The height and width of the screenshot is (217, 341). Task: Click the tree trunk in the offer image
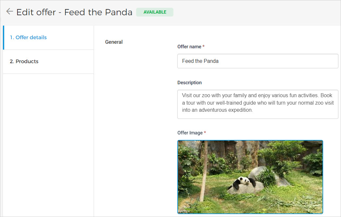pos(204,172)
